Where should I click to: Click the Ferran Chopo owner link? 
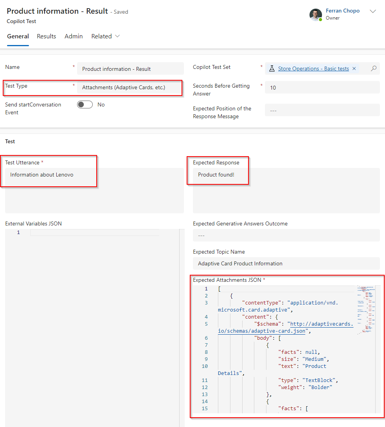342,11
